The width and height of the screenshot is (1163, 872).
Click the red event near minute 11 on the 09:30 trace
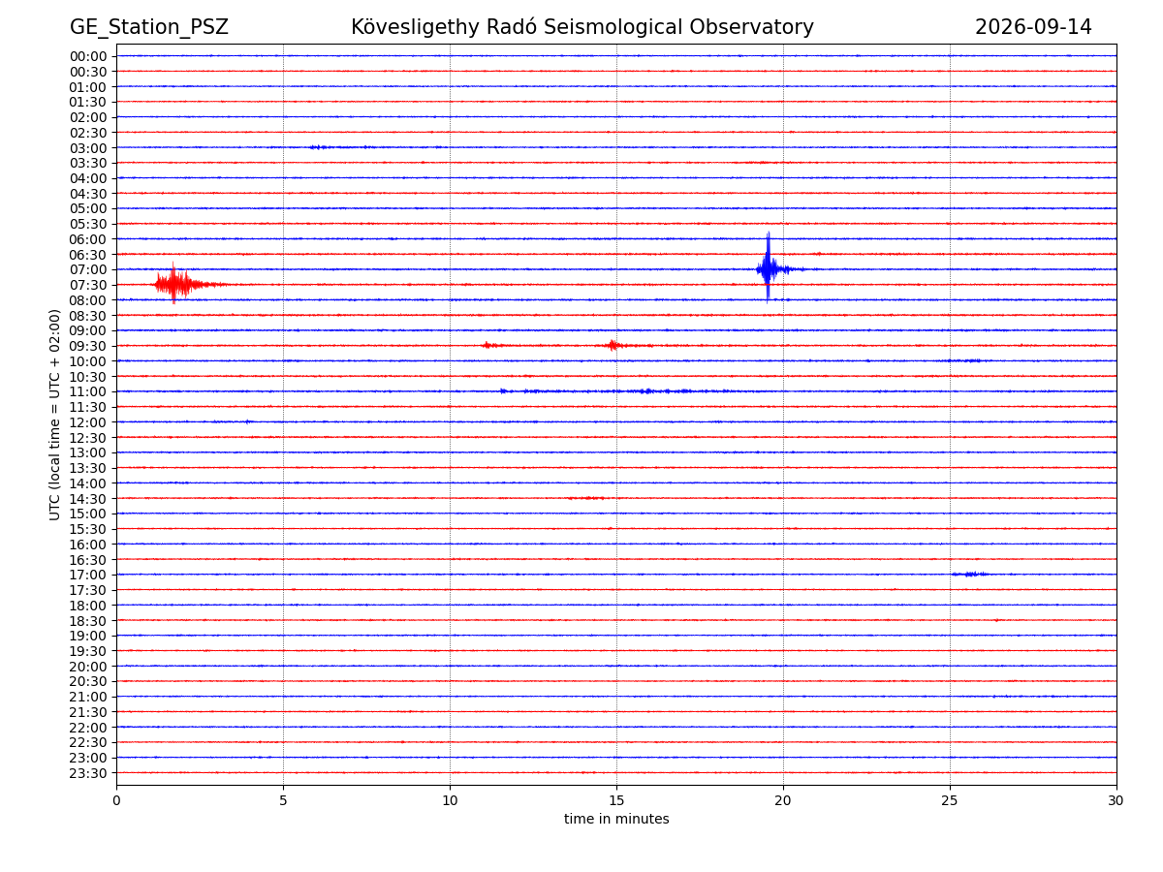(491, 345)
